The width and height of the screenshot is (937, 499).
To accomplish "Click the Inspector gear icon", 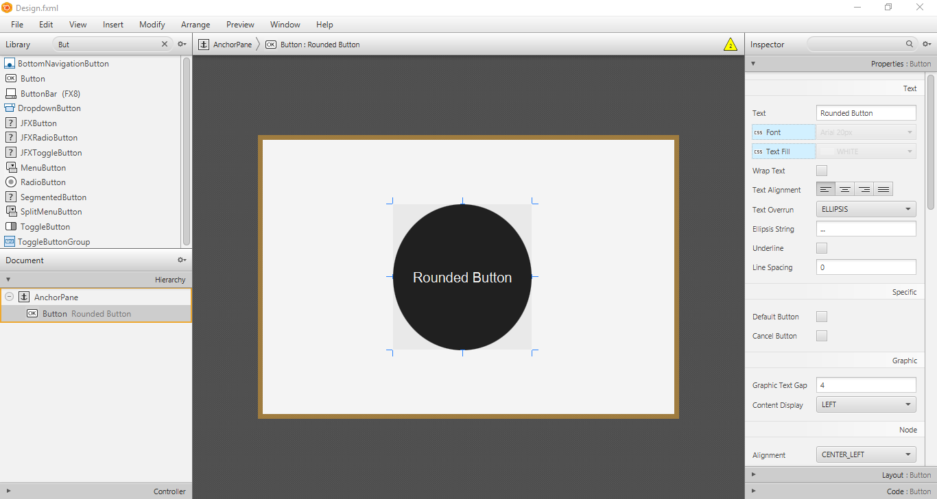I will point(927,44).
